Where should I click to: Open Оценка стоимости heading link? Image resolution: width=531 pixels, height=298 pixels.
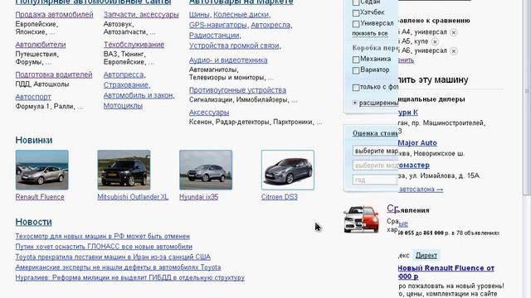tap(375, 133)
